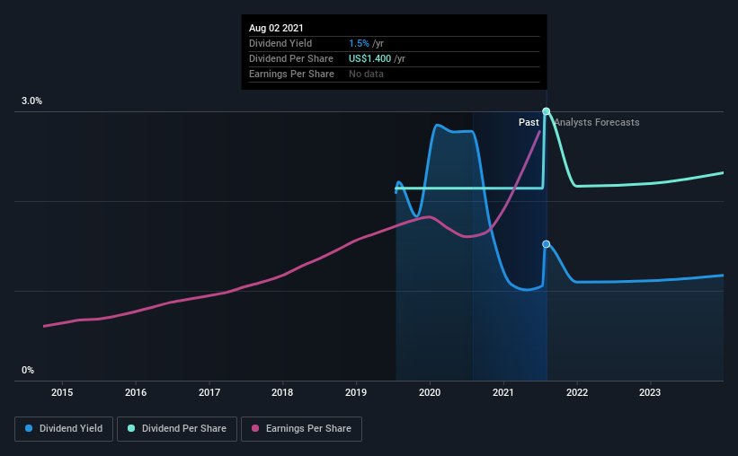Toggle the Dividend Yield legend button
This screenshot has height=456, width=738.
[x=64, y=429]
